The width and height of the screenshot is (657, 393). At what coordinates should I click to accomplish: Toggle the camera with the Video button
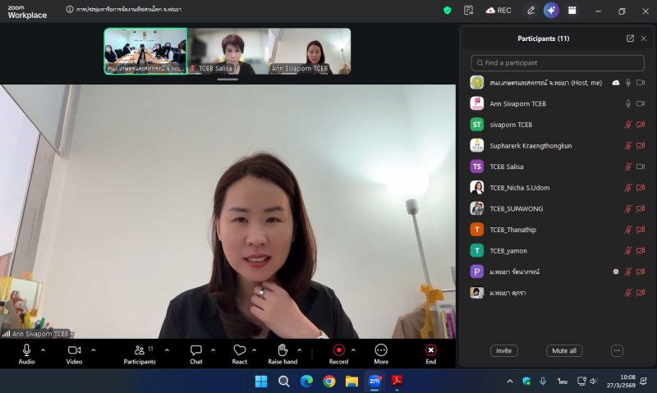tap(74, 354)
